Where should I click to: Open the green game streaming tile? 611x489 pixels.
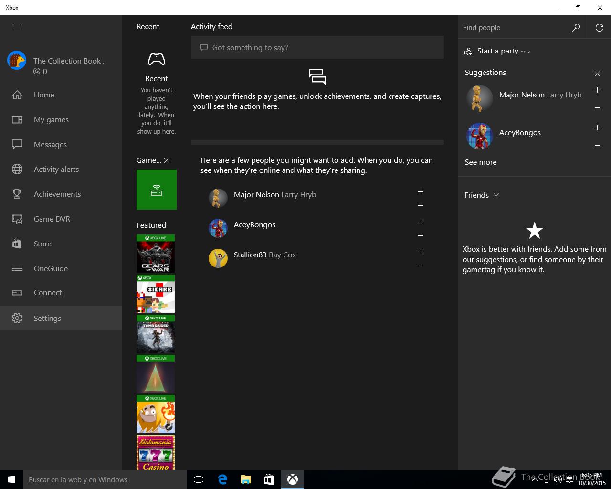coord(157,190)
